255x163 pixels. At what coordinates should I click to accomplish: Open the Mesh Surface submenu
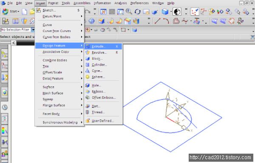tap(59, 93)
